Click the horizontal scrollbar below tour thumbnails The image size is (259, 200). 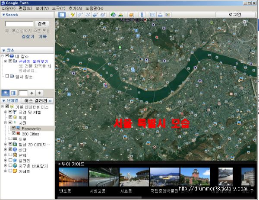(100, 197)
